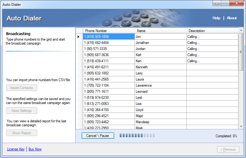
Task: Open the Buy Now link
Action: (35, 149)
